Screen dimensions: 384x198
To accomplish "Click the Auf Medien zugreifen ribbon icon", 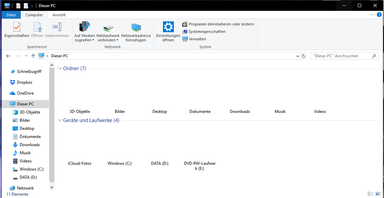I will [x=85, y=26].
